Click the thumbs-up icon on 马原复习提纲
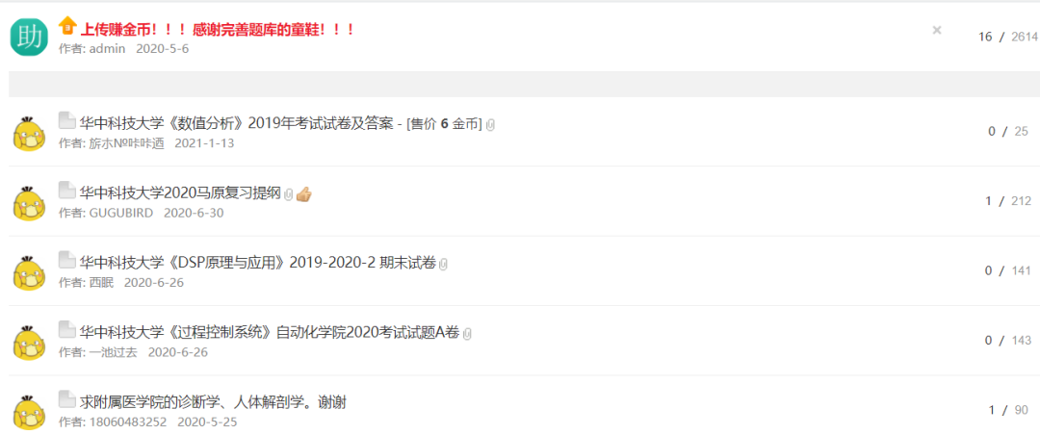Image resolution: width=1040 pixels, height=435 pixels. 303,194
